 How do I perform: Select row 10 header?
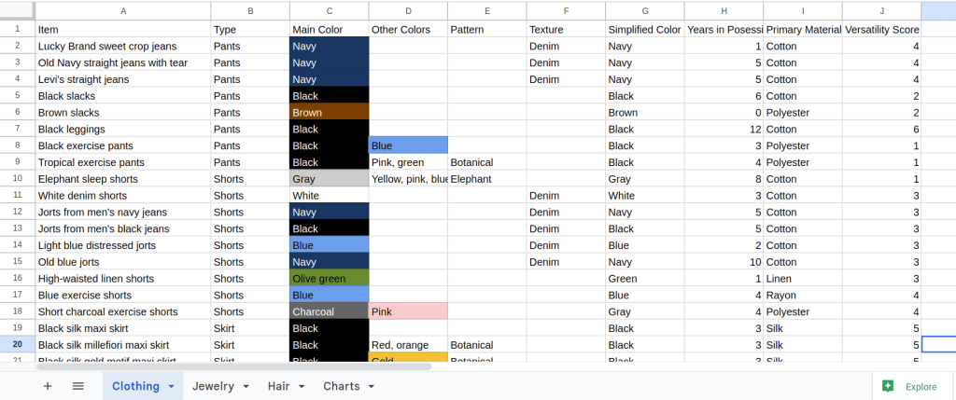(17, 178)
